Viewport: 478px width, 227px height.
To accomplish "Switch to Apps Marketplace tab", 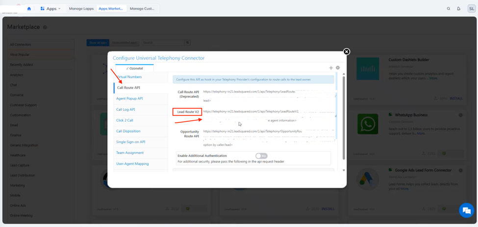I will pos(111,8).
